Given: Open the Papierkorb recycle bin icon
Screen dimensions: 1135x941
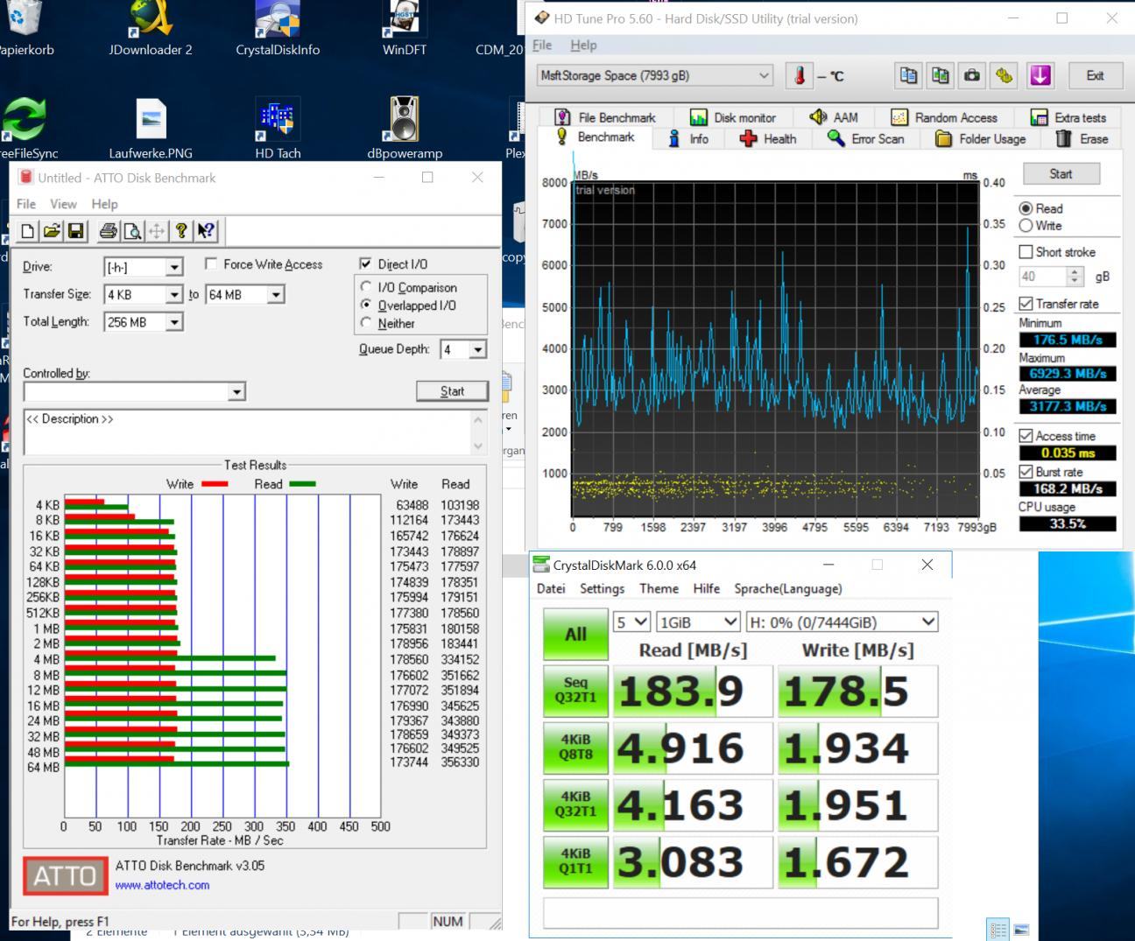Looking at the screenshot, I should 24,30.
